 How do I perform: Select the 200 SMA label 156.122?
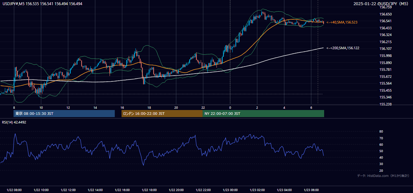(343, 48)
